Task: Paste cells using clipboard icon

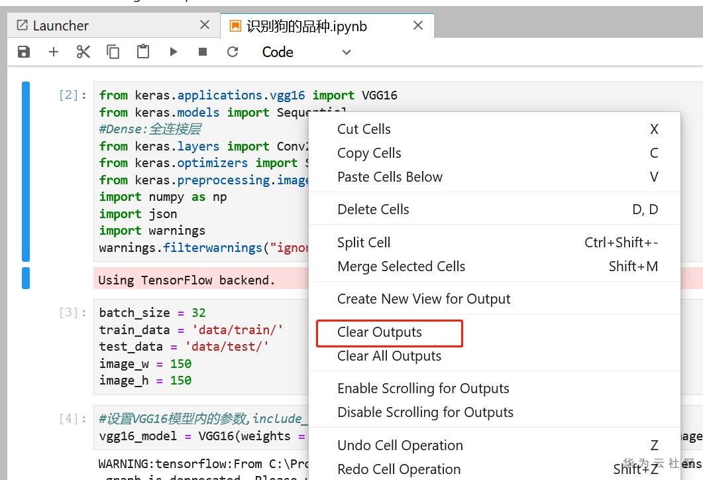Action: [143, 52]
